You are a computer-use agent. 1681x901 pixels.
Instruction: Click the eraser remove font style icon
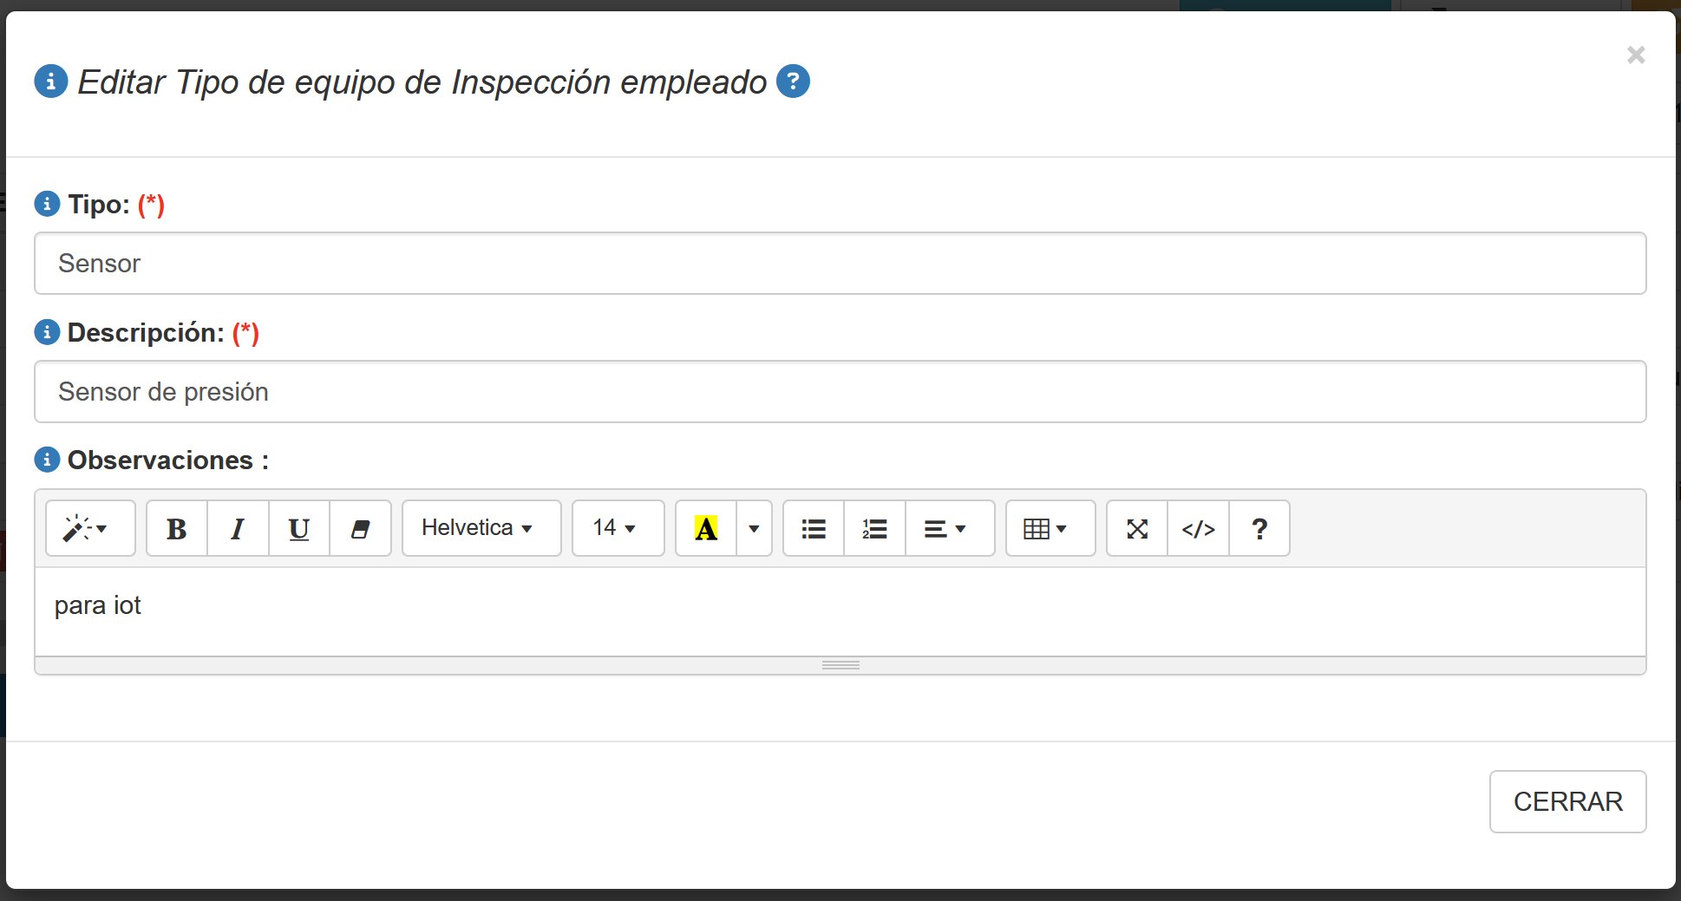tap(360, 528)
